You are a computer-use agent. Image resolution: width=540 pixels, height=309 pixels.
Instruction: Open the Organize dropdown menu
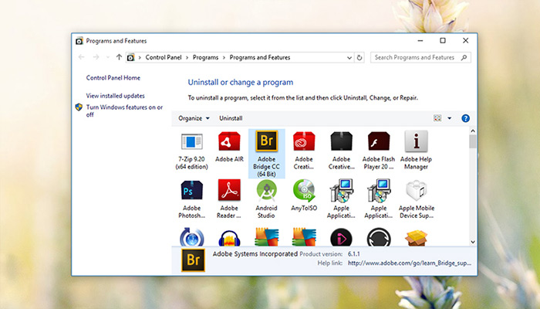pyautogui.click(x=194, y=118)
